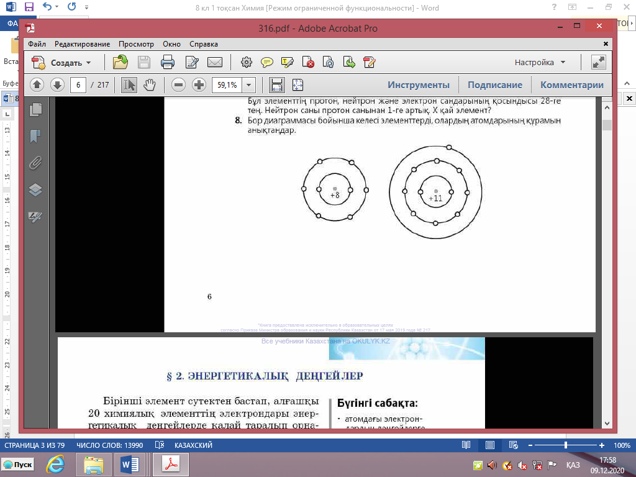The width and height of the screenshot is (636, 477).
Task: Expand the Настройка dropdown
Action: [x=563, y=63]
